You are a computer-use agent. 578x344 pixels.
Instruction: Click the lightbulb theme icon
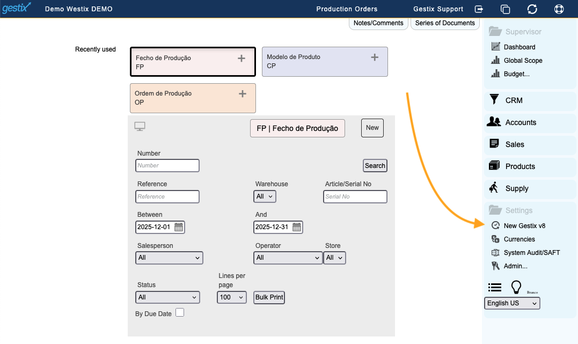[x=516, y=287]
